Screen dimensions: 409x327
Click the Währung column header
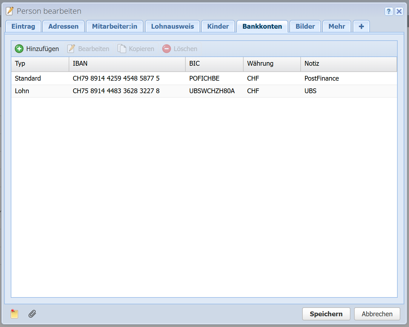point(272,64)
